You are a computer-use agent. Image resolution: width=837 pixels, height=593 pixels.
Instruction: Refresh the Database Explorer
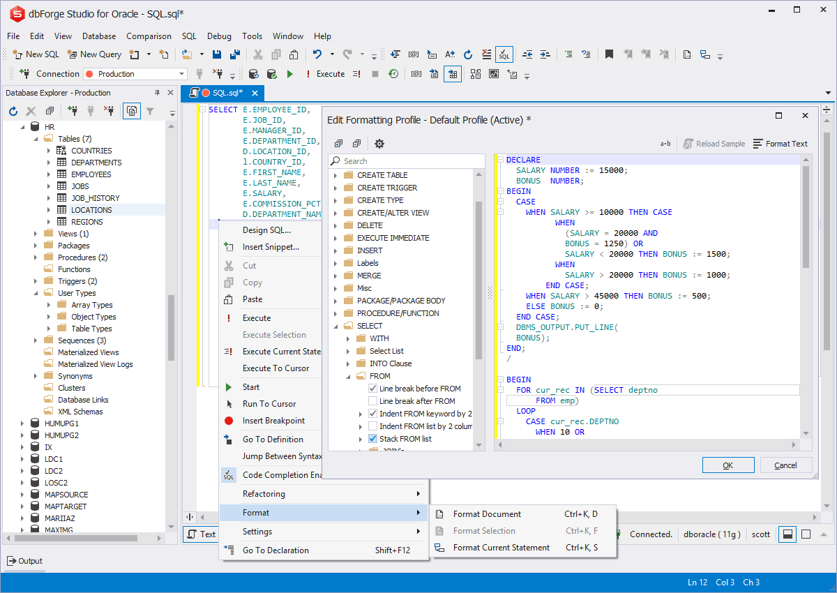[x=12, y=110]
